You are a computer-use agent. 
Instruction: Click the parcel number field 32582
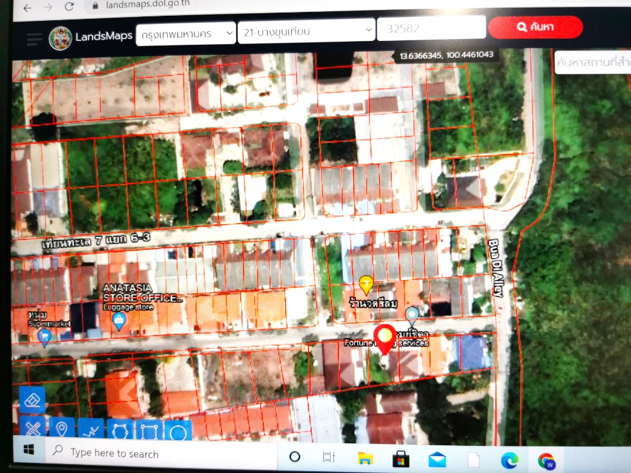tap(431, 28)
